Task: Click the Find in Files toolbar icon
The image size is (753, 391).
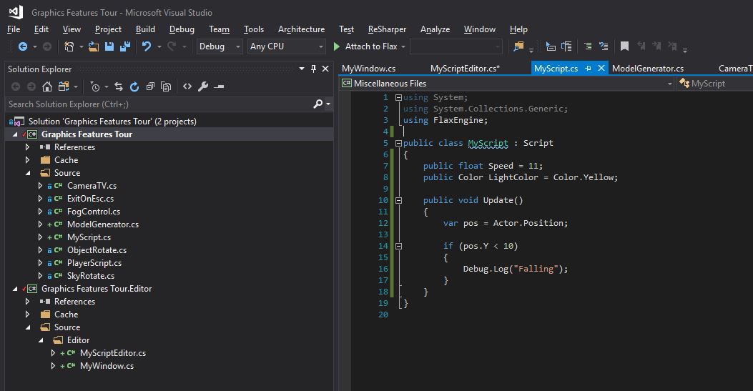Action: pyautogui.click(x=518, y=46)
